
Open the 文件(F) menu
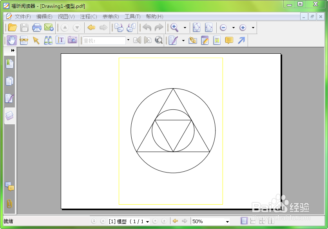pos(23,16)
